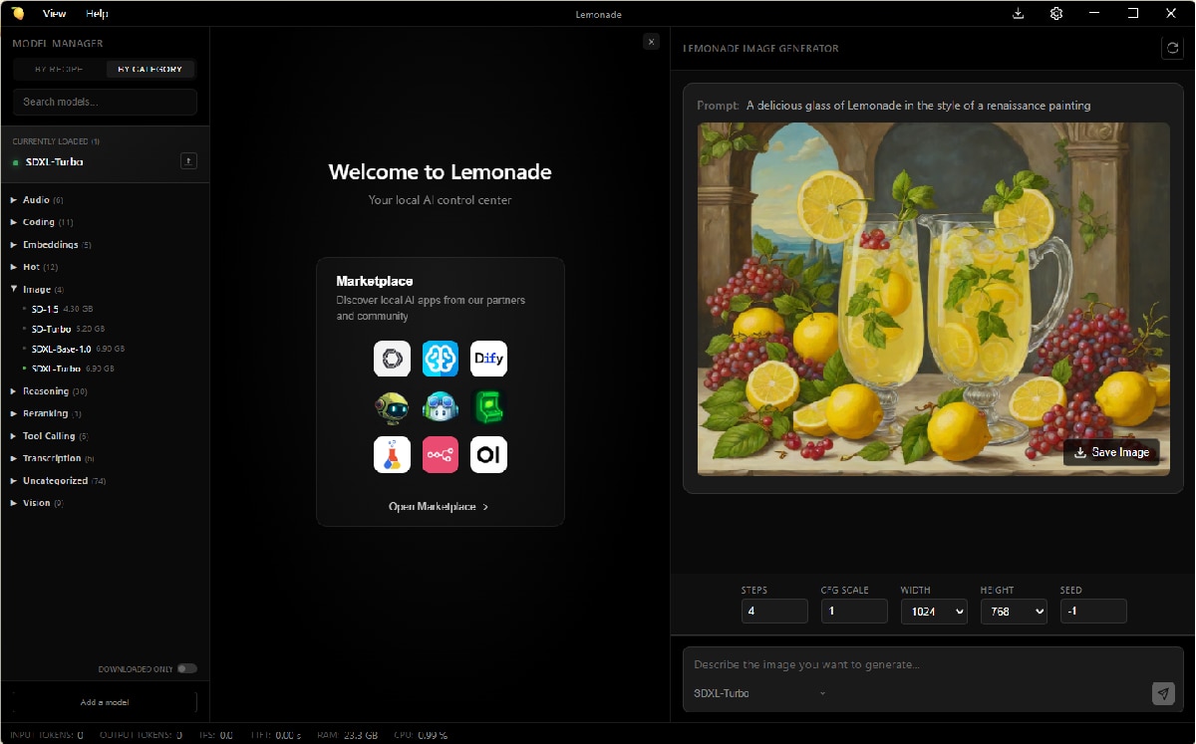Click the Add a model button
Image resolution: width=1196 pixels, height=744 pixels.
pos(104,701)
